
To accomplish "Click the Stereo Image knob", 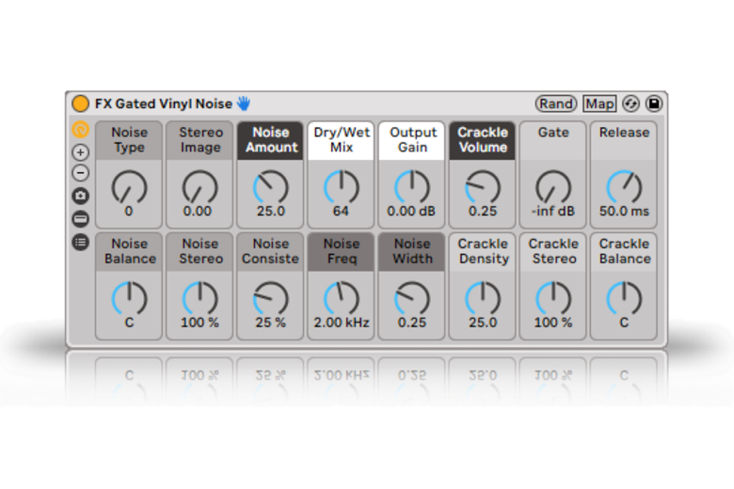I will 199,187.
